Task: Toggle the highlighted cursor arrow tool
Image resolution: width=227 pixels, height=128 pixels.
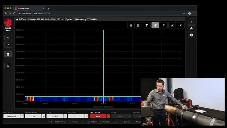Action: pyautogui.click(x=155, y=25)
